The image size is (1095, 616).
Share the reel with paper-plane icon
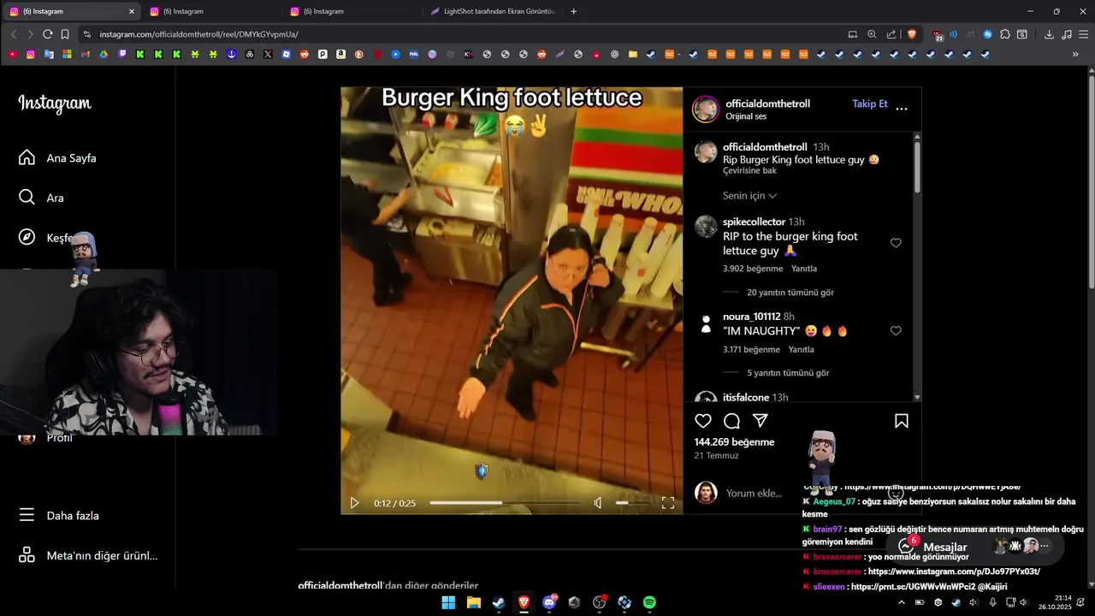tap(760, 420)
